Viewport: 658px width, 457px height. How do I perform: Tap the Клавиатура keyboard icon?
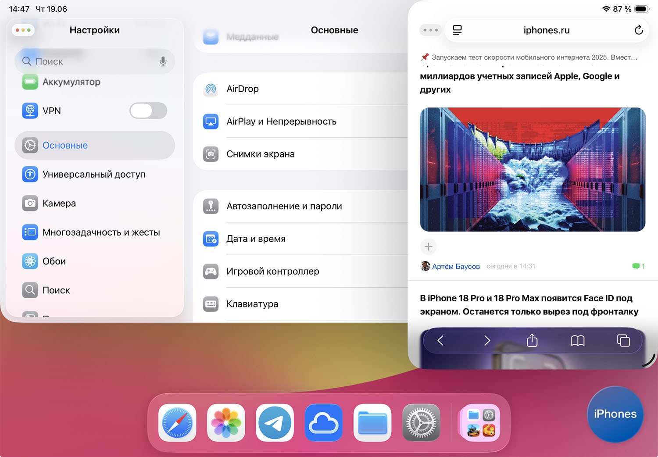point(211,304)
